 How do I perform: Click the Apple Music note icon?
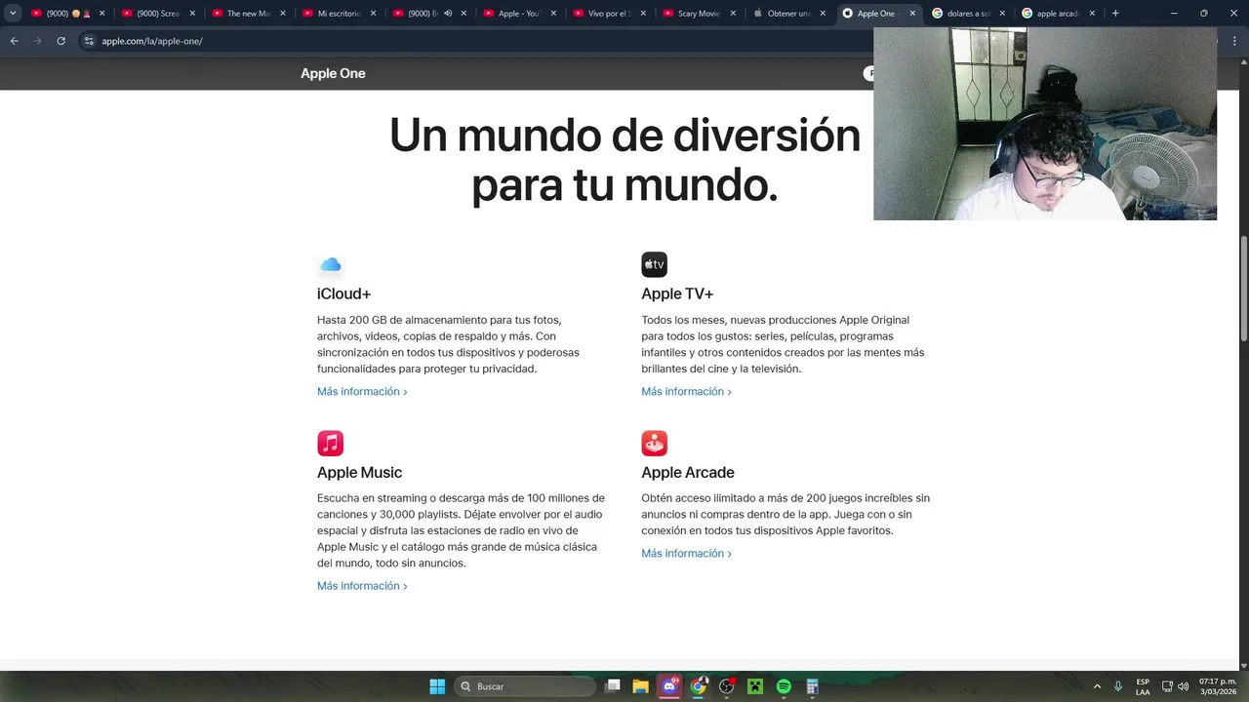[x=330, y=443]
